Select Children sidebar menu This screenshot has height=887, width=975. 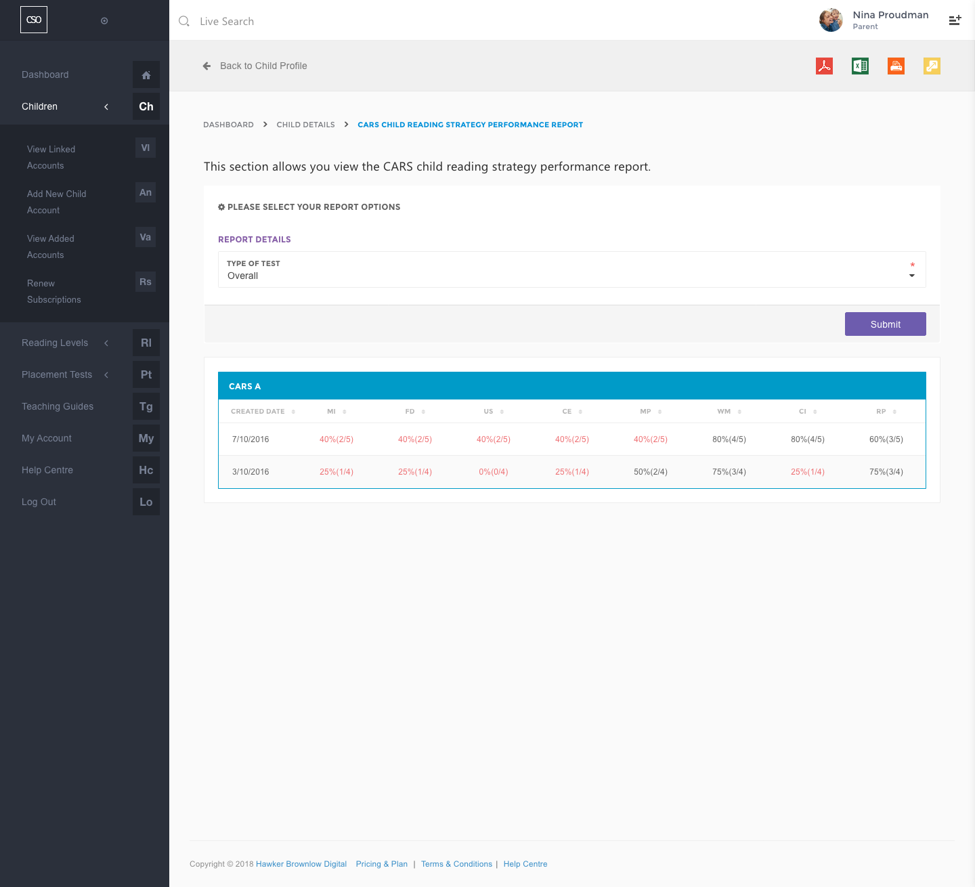(x=39, y=106)
